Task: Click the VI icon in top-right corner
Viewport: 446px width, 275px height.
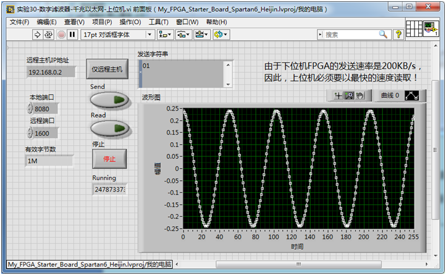Action: point(431,28)
